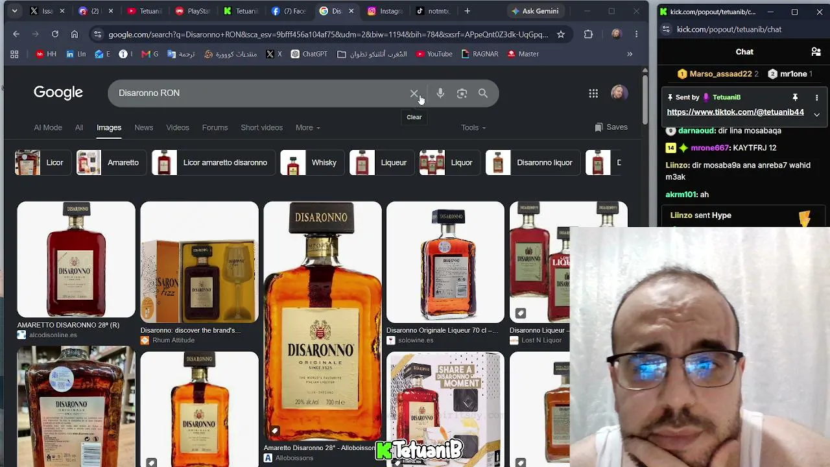Click the magnifier search submit icon
The image size is (830, 467).
point(483,93)
